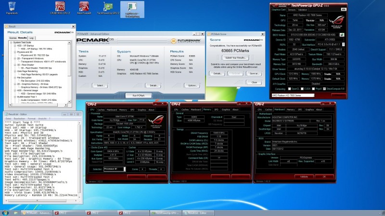385x216 pixels.
Task: Toggle the CUDA checkbox in GPU-Z
Action: (x=302, y=89)
